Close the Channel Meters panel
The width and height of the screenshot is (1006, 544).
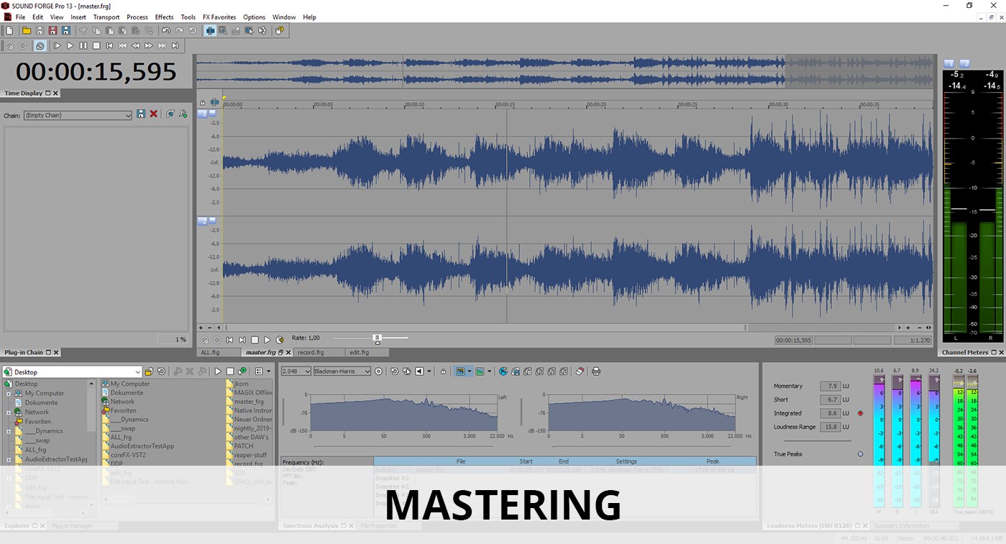pos(1000,353)
